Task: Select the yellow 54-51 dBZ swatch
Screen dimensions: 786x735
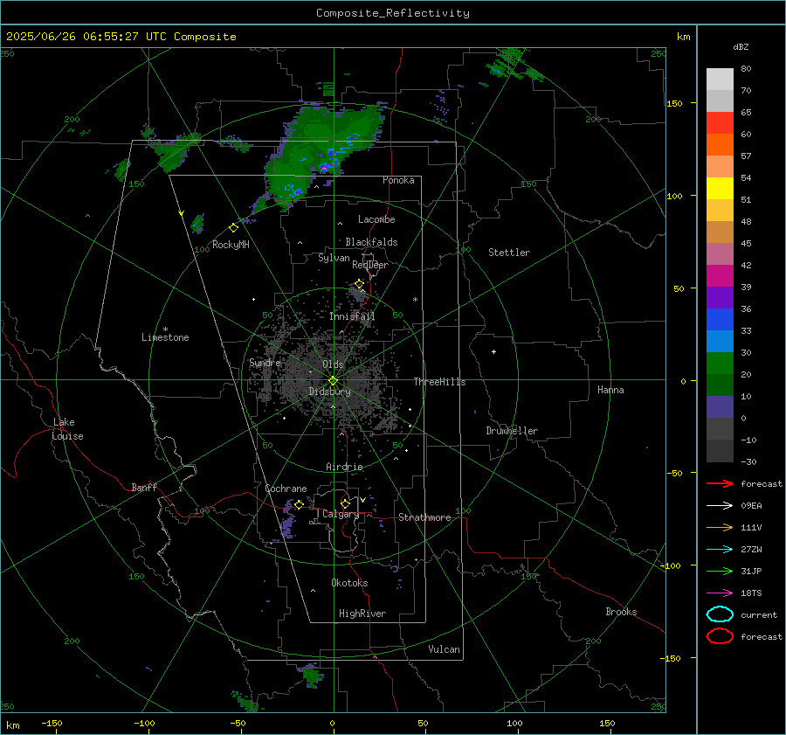Action: [720, 189]
